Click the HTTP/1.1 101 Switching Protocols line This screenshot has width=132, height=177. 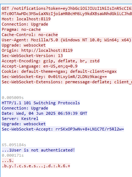41,103
